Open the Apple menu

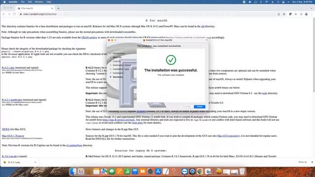[x=4, y=2]
